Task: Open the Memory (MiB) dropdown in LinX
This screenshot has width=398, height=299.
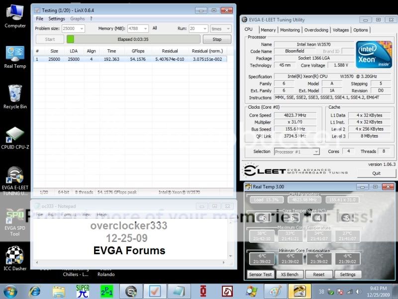Action: pyautogui.click(x=145, y=29)
